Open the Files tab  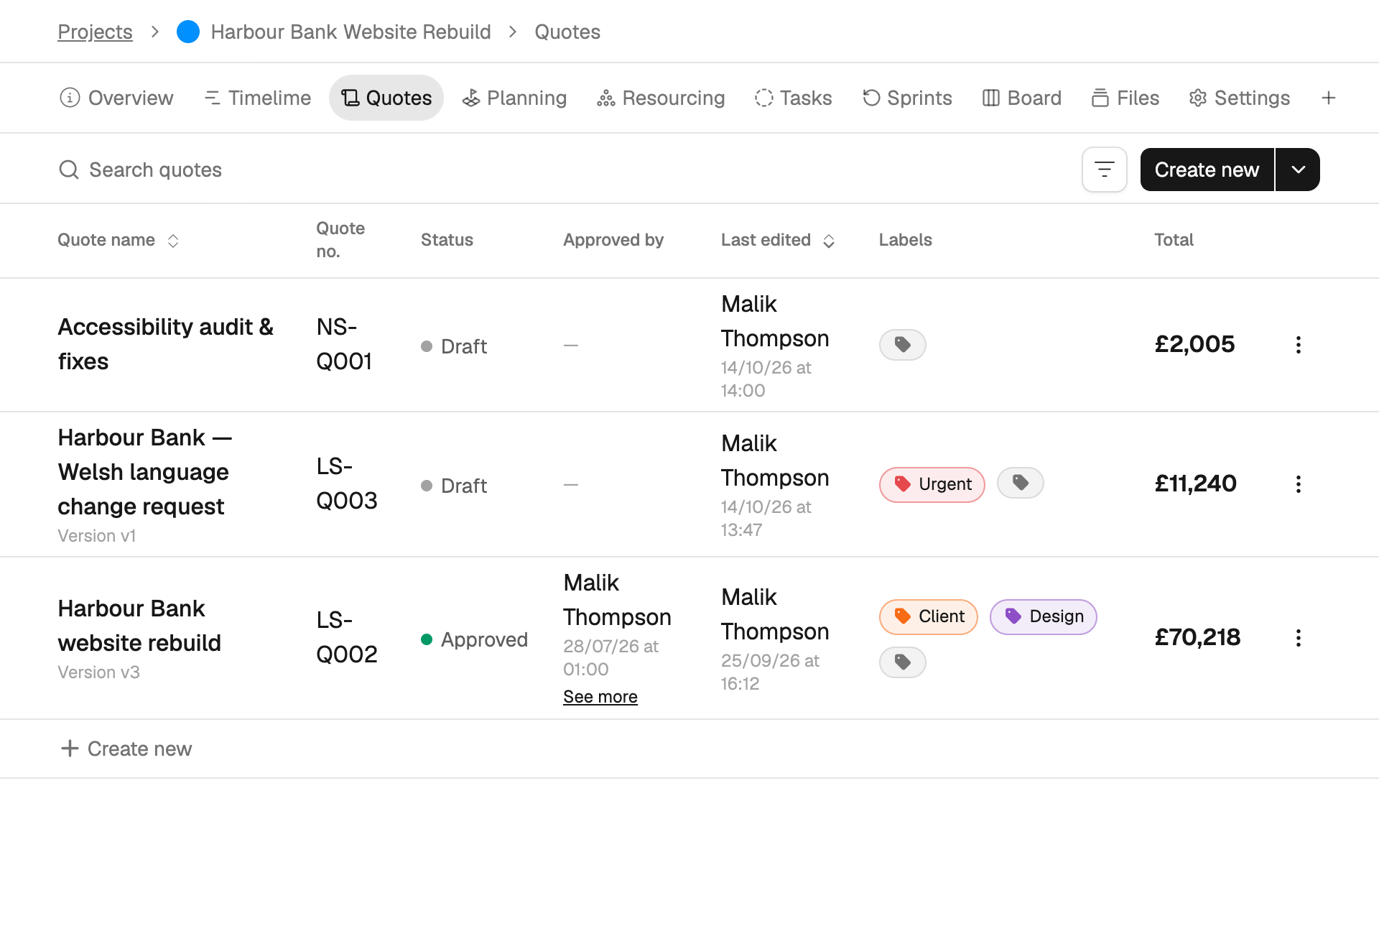click(1125, 98)
